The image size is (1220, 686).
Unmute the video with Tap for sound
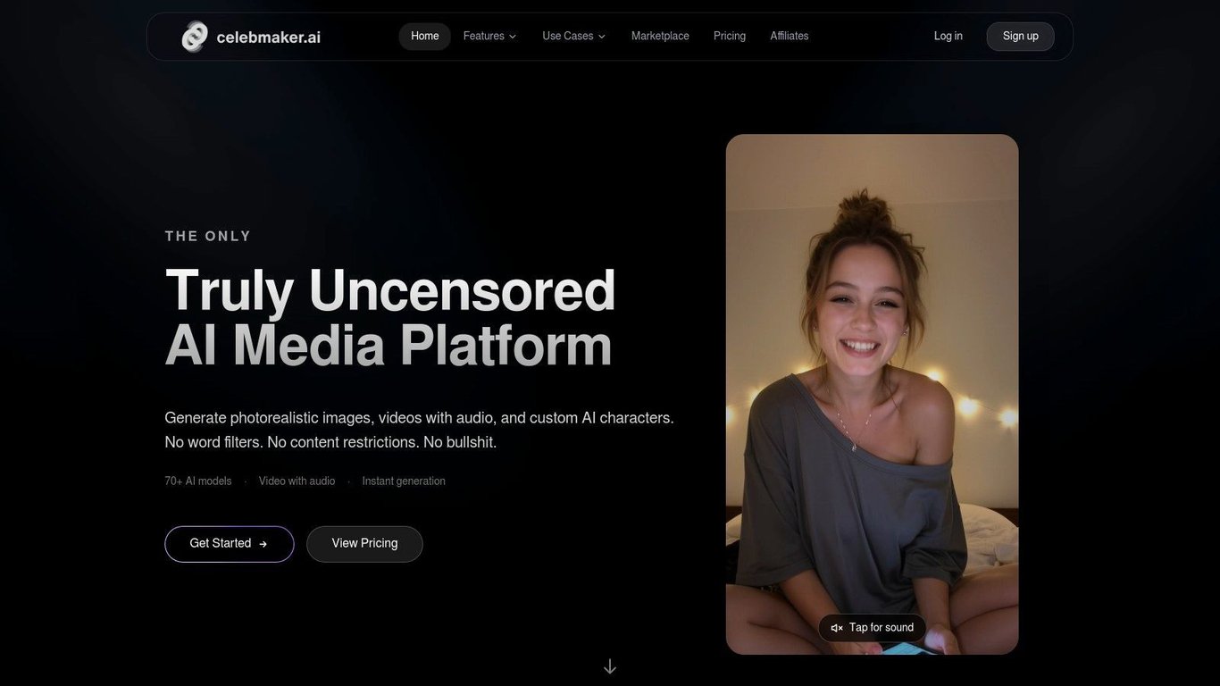point(871,627)
